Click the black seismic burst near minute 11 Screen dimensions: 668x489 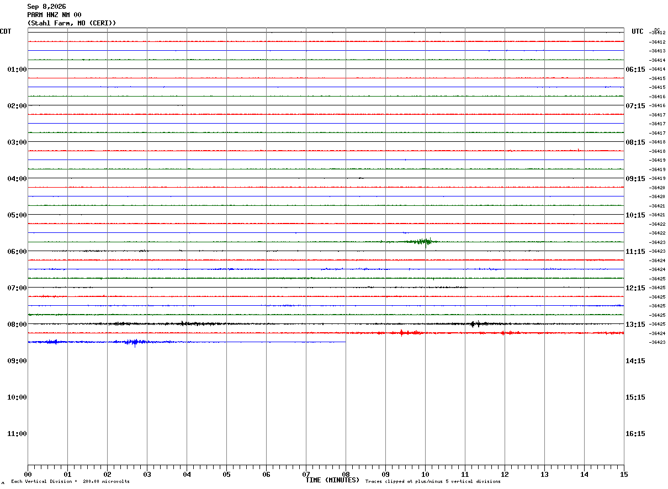pos(476,324)
